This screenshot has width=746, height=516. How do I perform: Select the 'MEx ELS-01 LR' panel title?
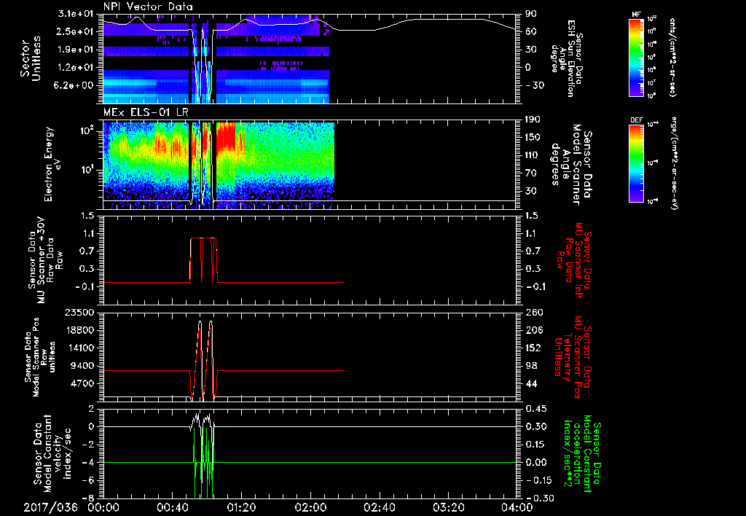(146, 113)
